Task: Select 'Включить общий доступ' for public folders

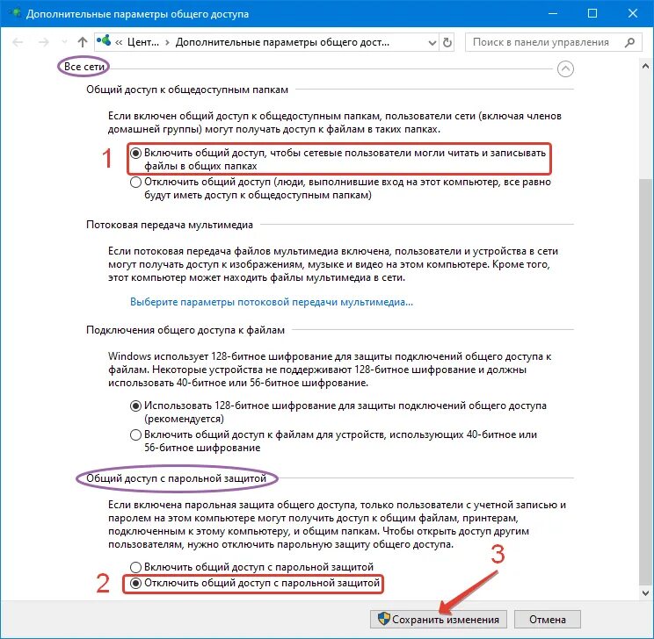Action: click(x=135, y=154)
